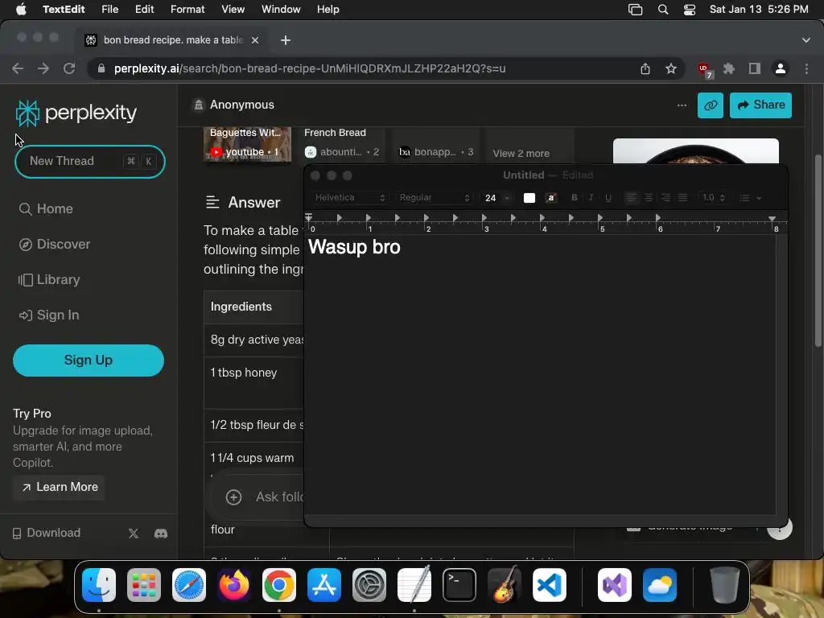This screenshot has height=618, width=824.
Task: Click the Sign Up button
Action: [x=89, y=360]
